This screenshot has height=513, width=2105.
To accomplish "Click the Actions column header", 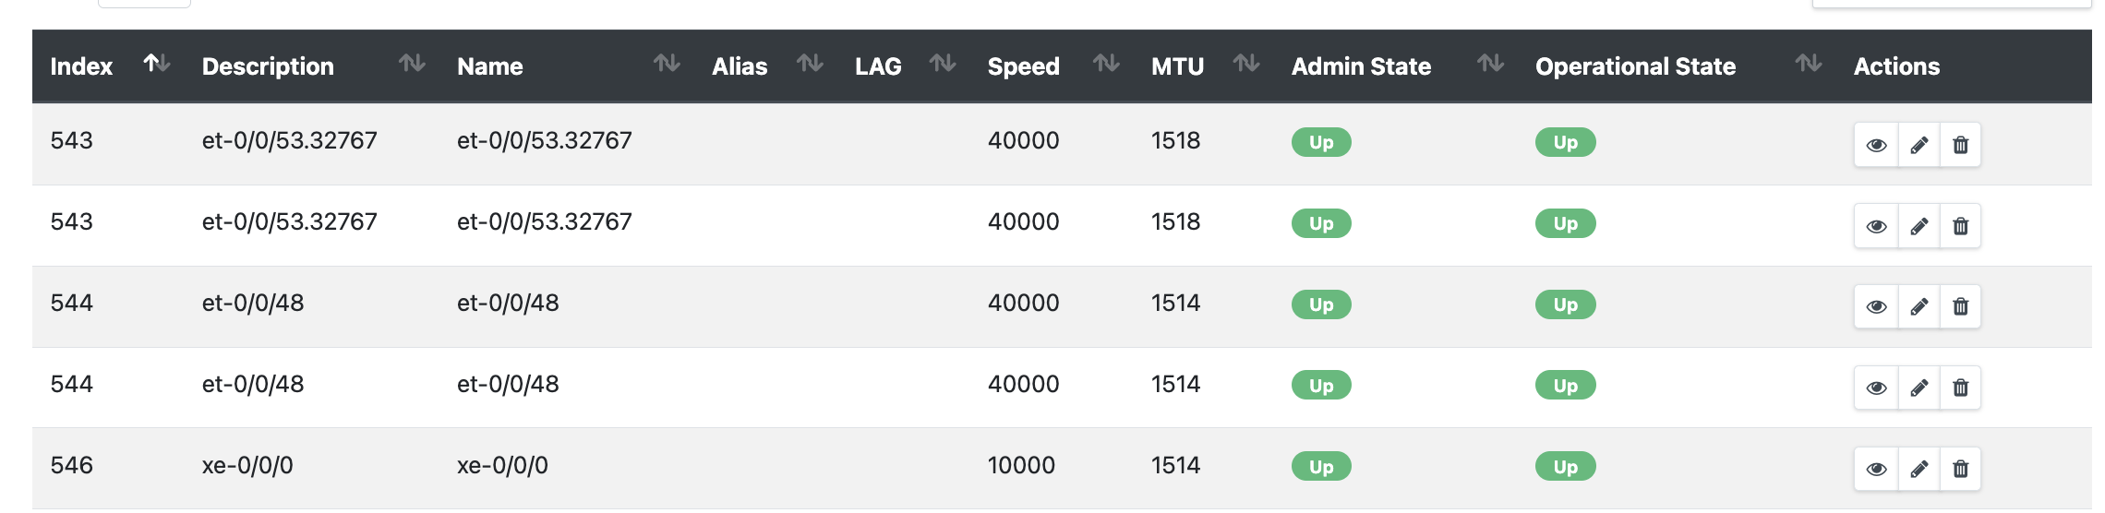I will (x=1896, y=66).
